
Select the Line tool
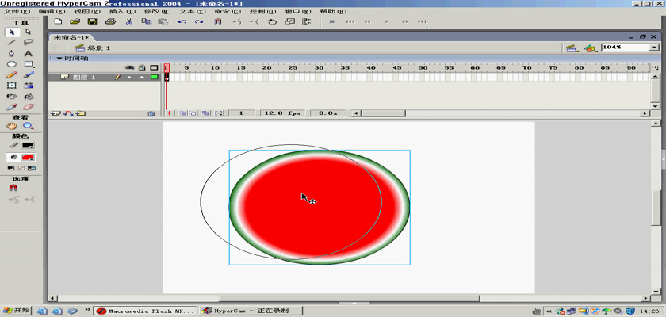12,43
